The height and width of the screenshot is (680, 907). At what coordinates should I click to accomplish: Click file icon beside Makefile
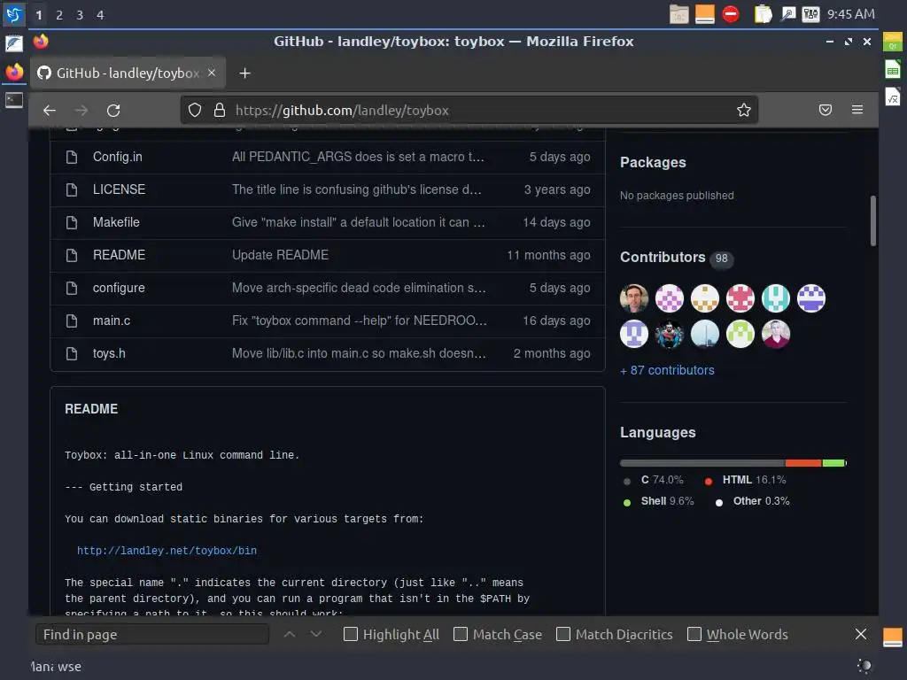pos(72,222)
